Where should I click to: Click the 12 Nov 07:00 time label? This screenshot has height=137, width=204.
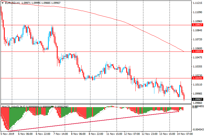pos(132,134)
